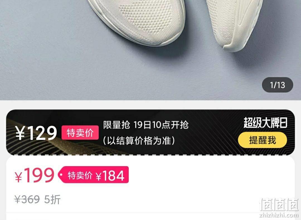Tap the white dot on 特卖价 tag
This screenshot has height=220, width=301.
click(61, 175)
